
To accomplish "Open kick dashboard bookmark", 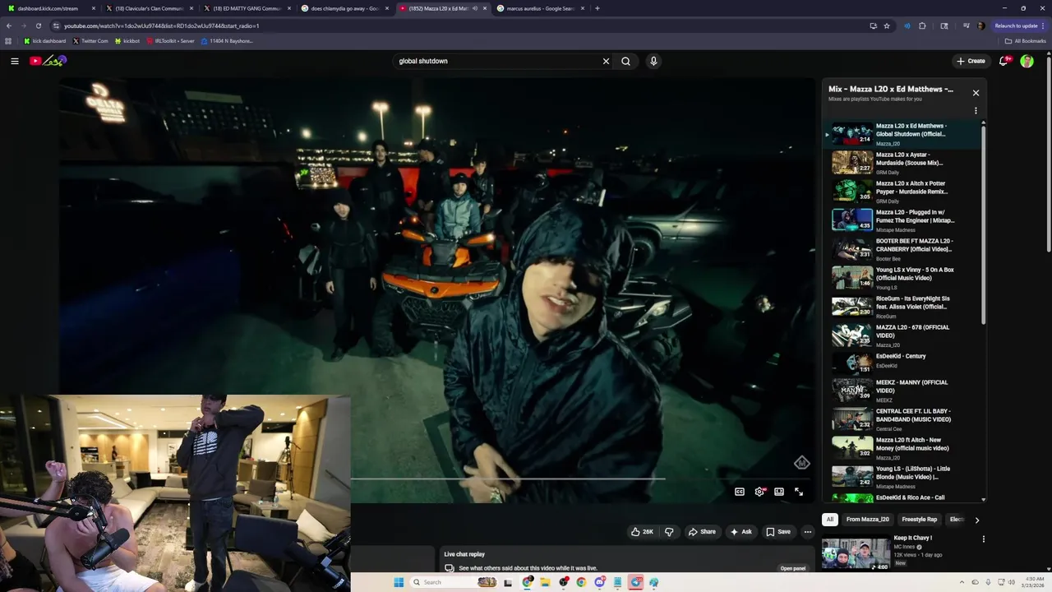I will click(44, 41).
